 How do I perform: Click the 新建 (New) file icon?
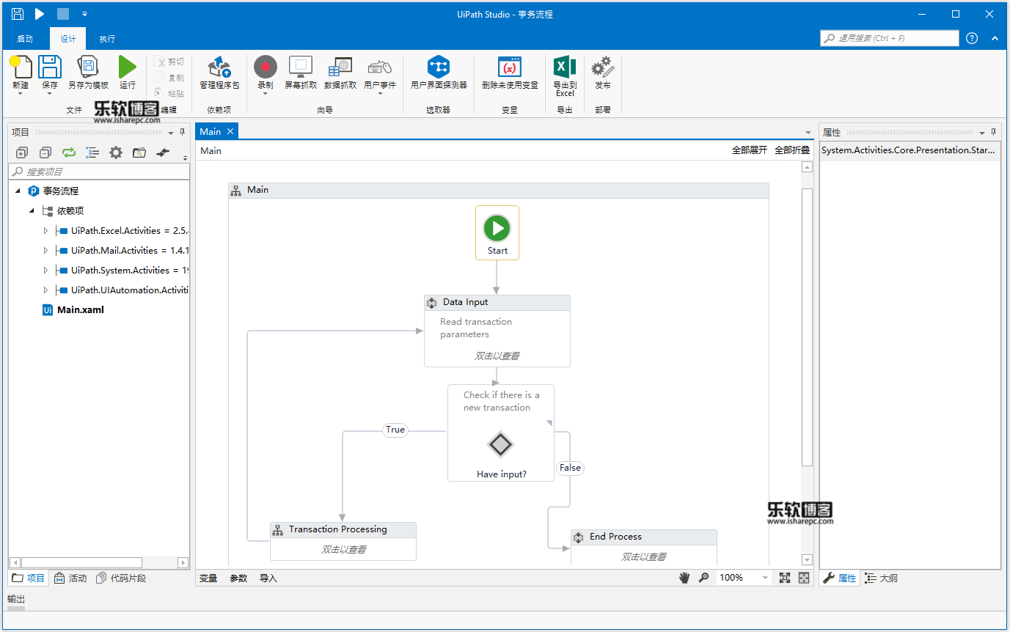tap(21, 67)
